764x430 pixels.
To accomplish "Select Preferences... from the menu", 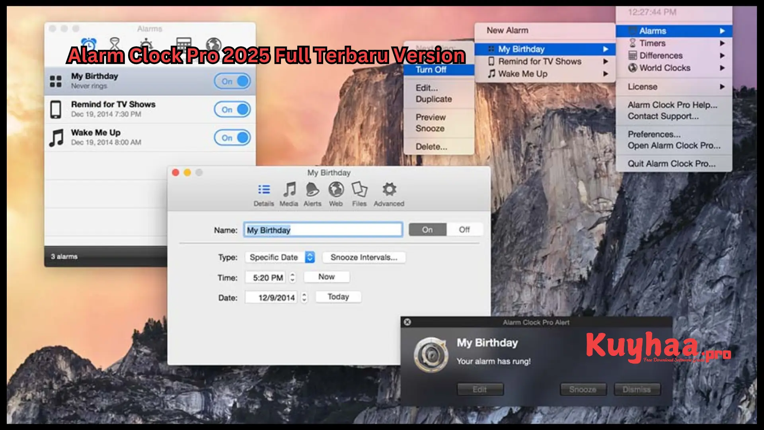I will click(x=654, y=134).
